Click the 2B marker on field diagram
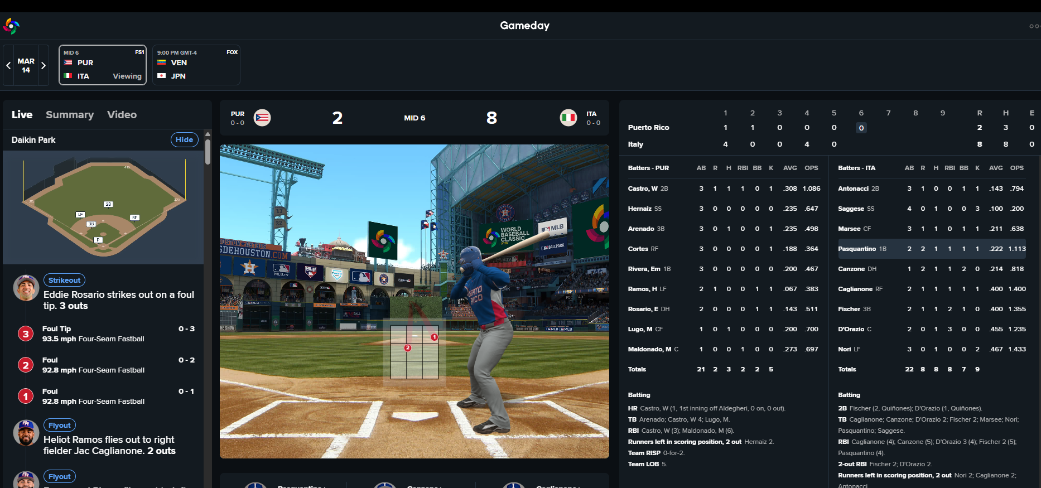Viewport: 1041px width, 488px height. [108, 204]
